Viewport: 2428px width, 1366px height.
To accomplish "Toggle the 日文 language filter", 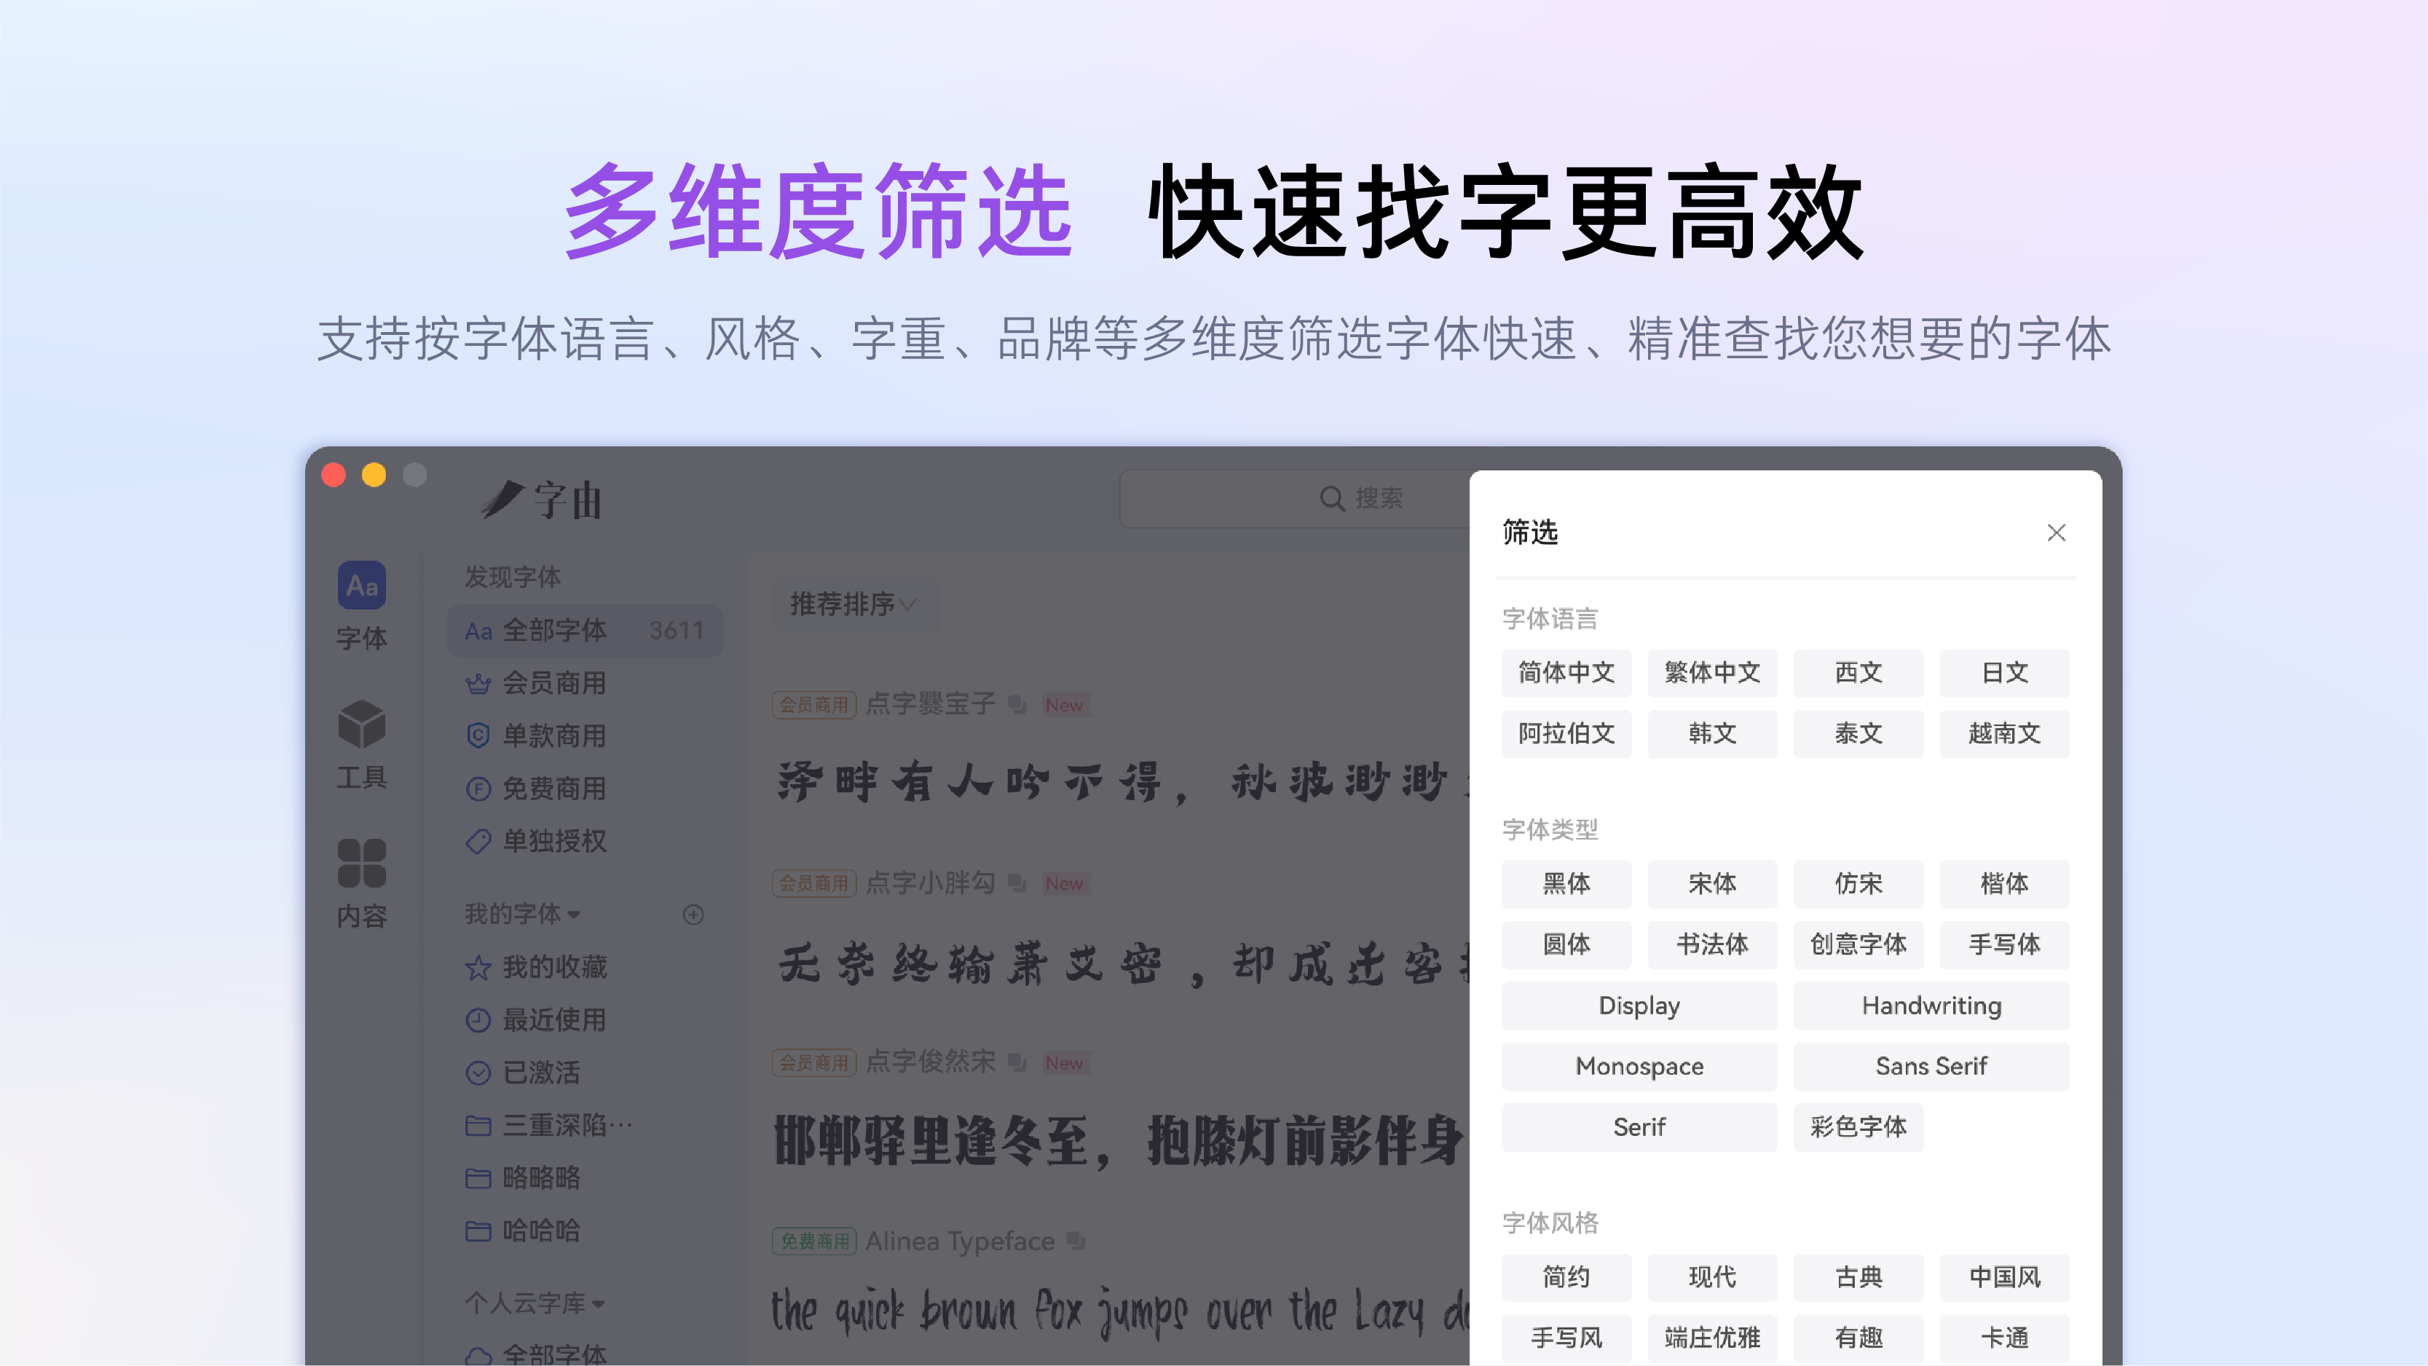I will point(2004,673).
